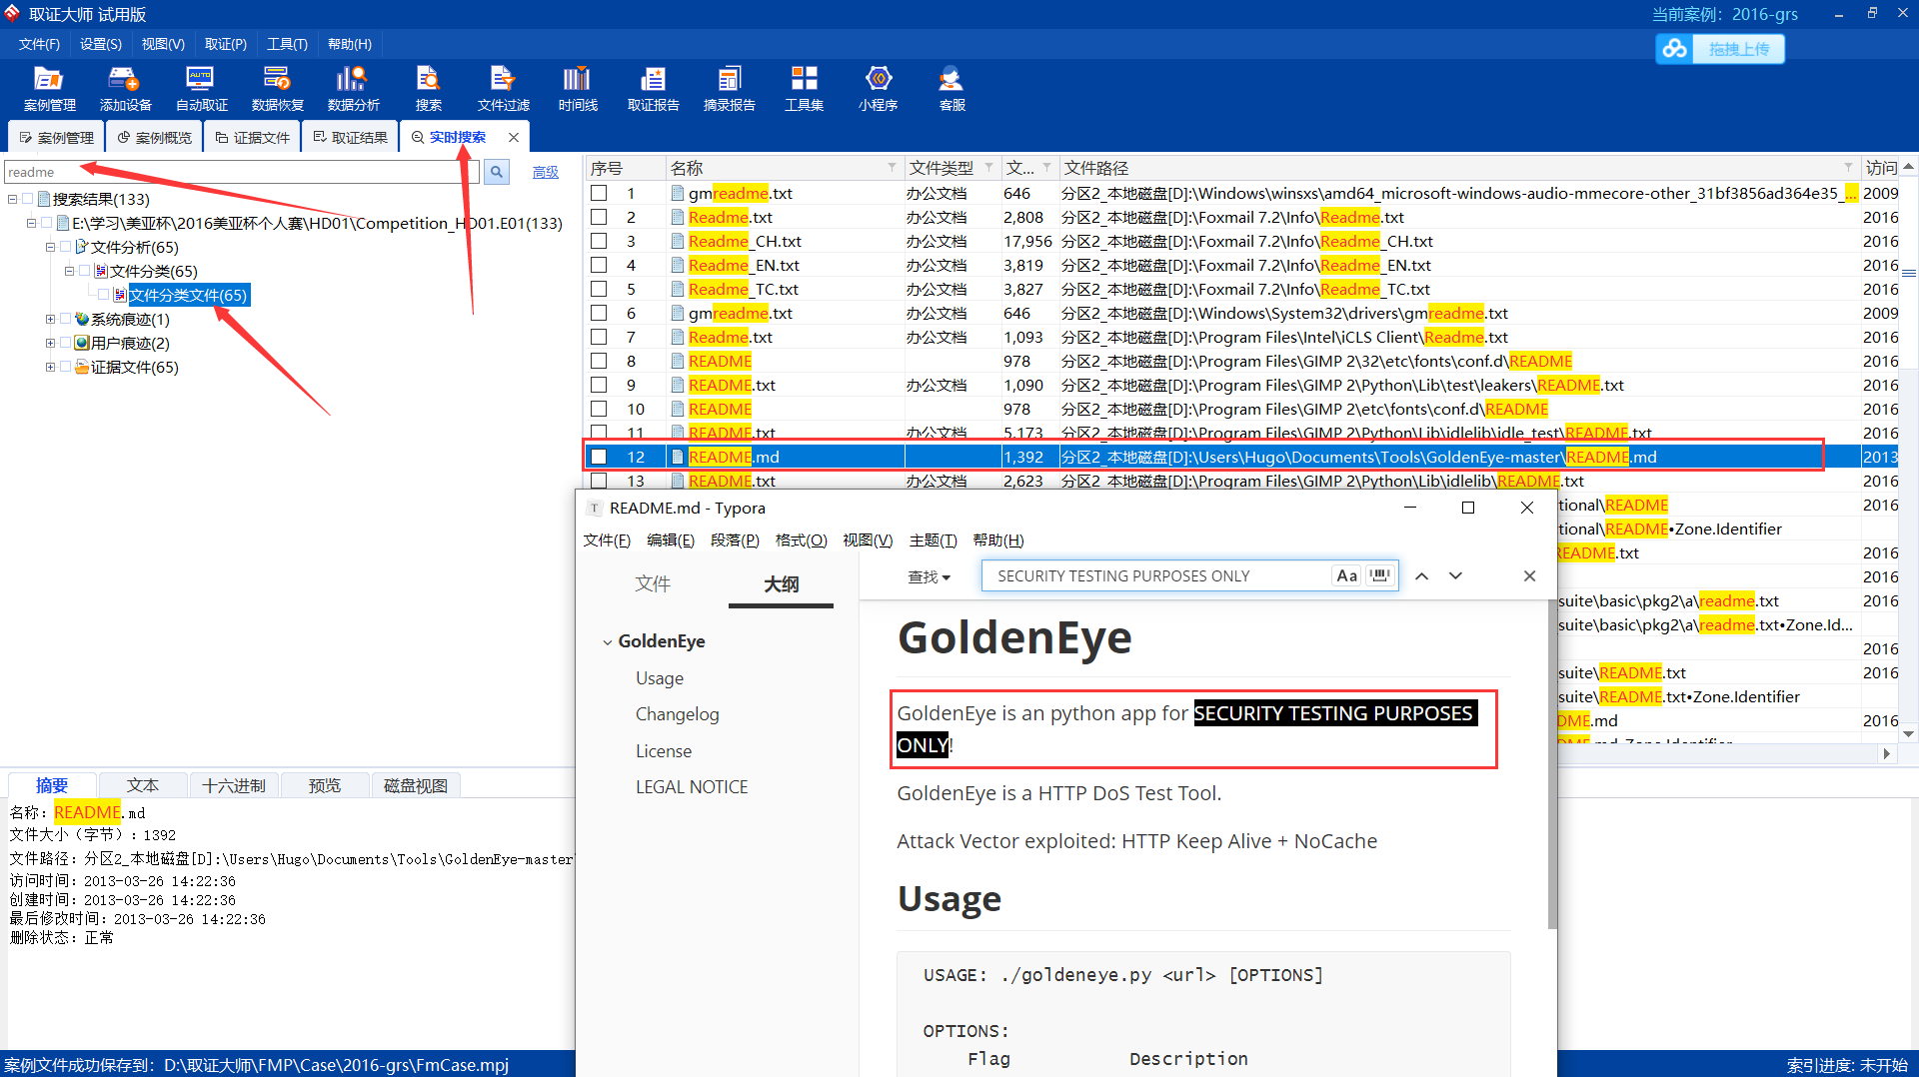Open the 查找 dropdown in Typora find bar

[929, 576]
